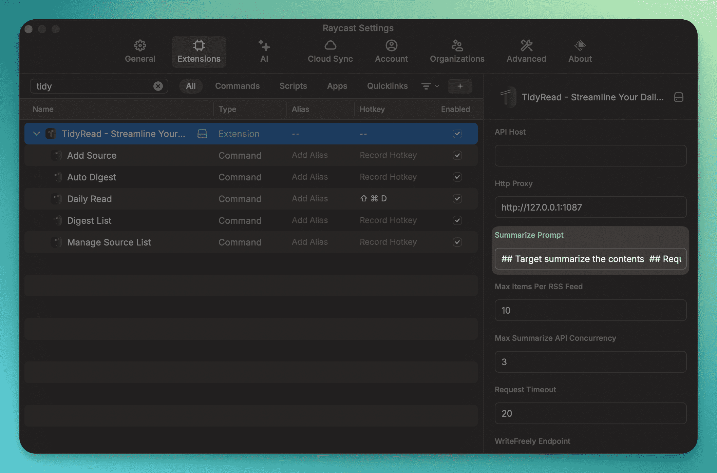The image size is (717, 473).
Task: Click Add Alias for Digest List
Action: [309, 220]
